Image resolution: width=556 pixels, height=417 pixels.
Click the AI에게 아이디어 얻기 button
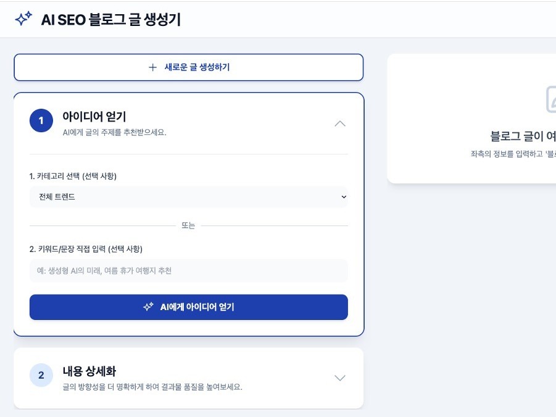tap(188, 307)
